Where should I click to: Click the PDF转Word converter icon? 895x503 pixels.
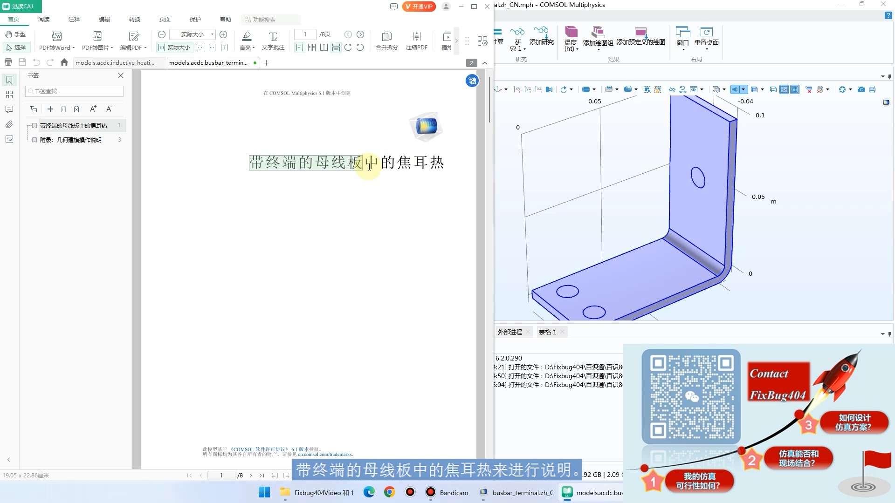coord(56,36)
